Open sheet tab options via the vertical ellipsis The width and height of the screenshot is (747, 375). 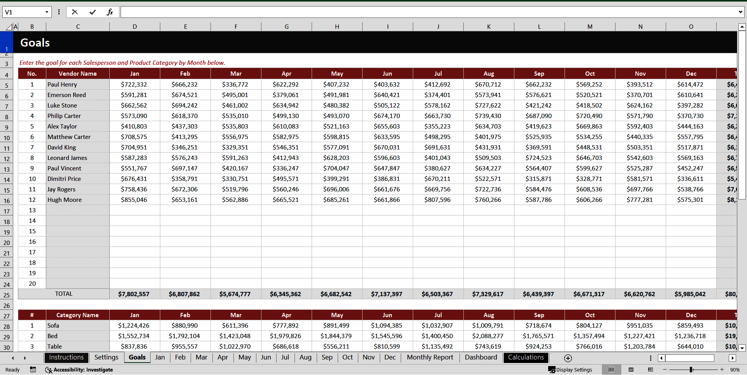coord(651,358)
